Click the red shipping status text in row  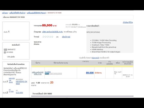[x=98, y=73]
